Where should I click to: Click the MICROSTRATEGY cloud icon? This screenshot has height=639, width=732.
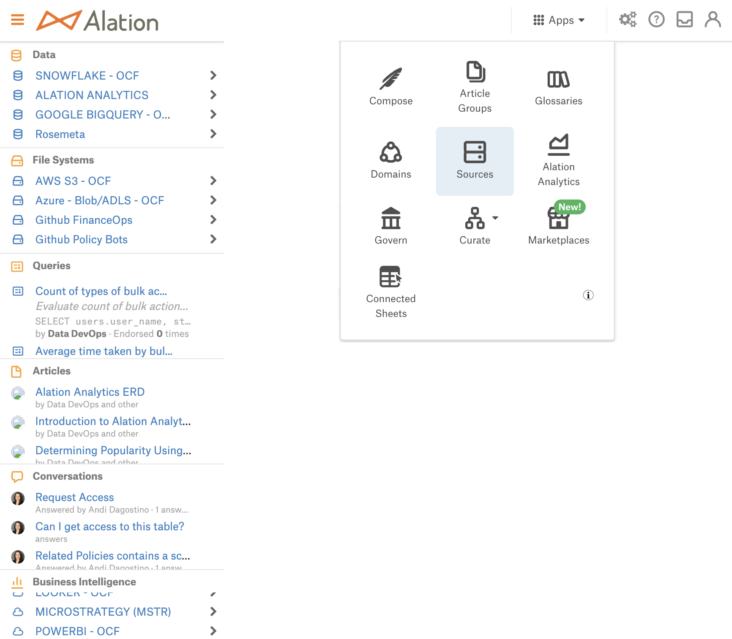(x=18, y=612)
